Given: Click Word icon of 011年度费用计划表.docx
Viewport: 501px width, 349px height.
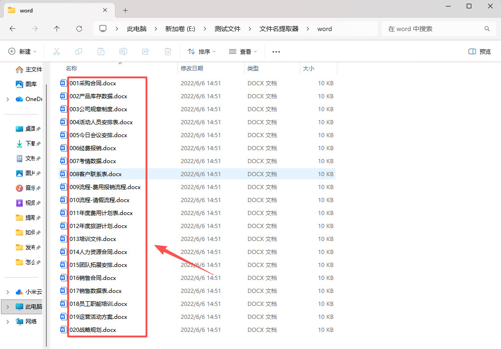Looking at the screenshot, I should coord(63,213).
